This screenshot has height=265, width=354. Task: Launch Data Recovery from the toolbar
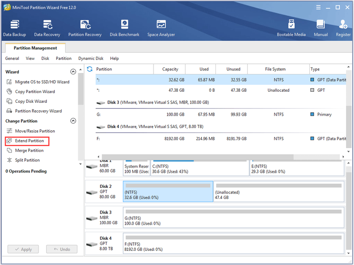[47, 28]
